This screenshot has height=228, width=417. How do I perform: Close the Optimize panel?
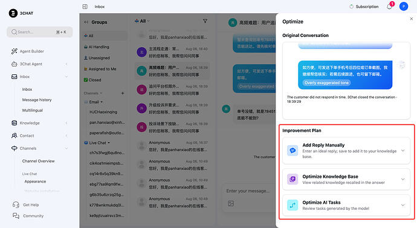click(411, 19)
